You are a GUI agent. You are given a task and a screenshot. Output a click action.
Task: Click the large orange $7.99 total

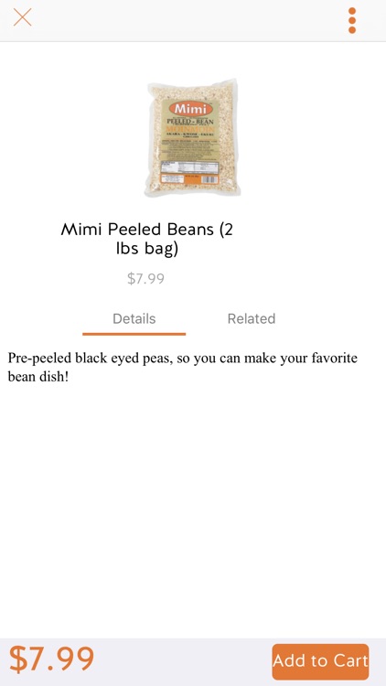pyautogui.click(x=51, y=659)
